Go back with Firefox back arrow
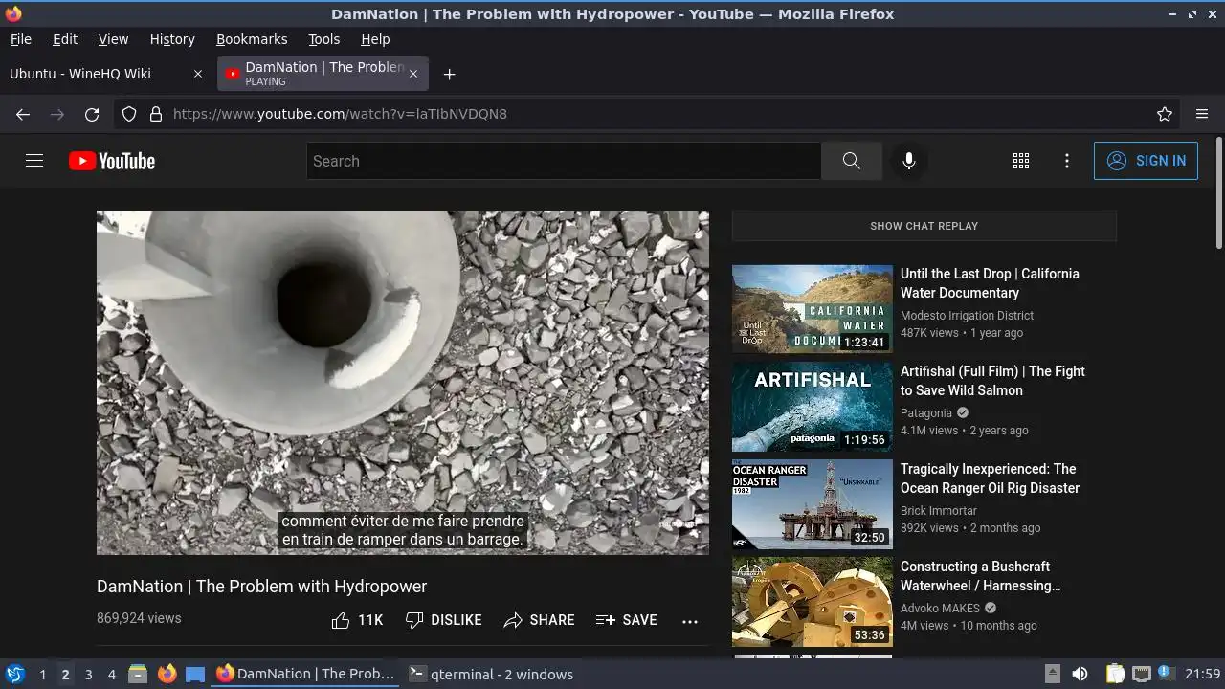This screenshot has height=689, width=1225. 23,114
